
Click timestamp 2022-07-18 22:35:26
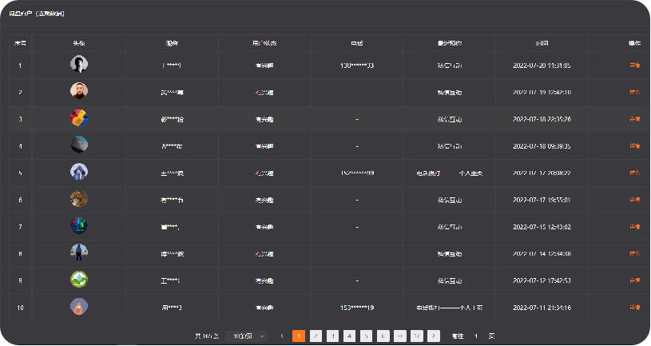pos(542,119)
